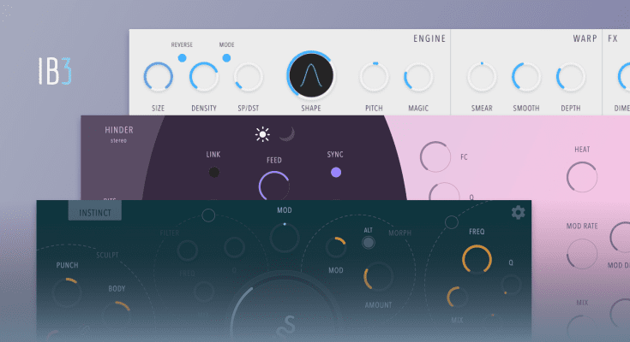The height and width of the screenshot is (342, 630).
Task: Click the FEED knob in Hinder
Action: [x=274, y=186]
